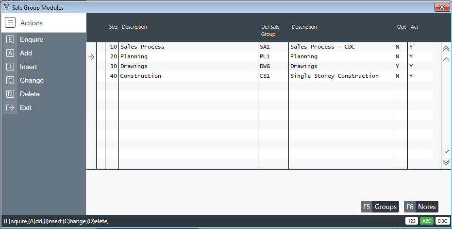Move up one row with single chevron

click(446, 59)
